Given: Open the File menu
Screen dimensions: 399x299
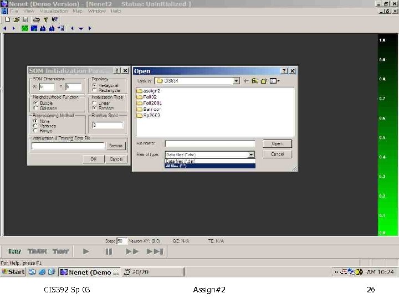Looking at the screenshot, I should [14, 11].
